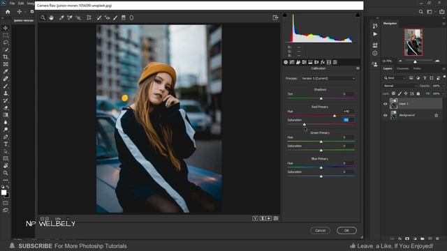Click the Red Primary Saturation slider handle

pos(305,124)
